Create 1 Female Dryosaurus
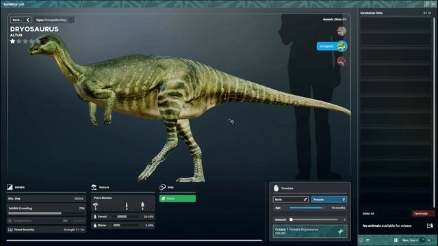 coord(310,231)
